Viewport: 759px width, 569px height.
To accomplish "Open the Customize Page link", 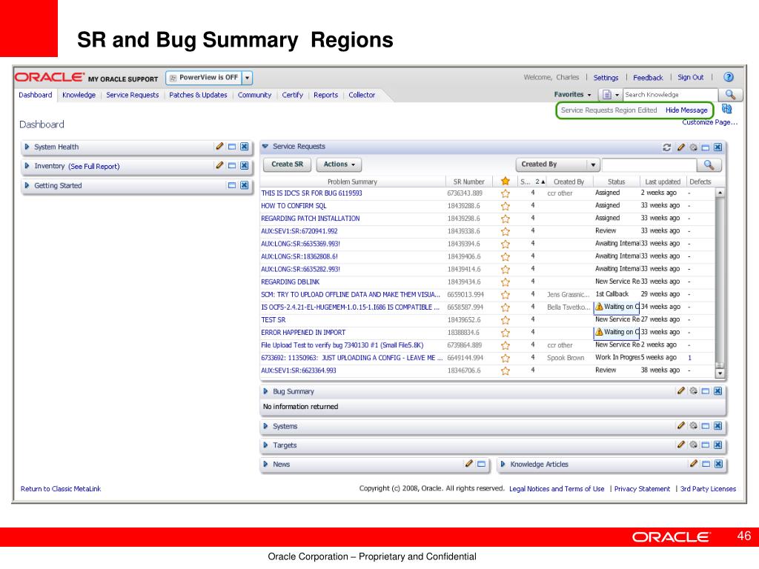I will [709, 122].
